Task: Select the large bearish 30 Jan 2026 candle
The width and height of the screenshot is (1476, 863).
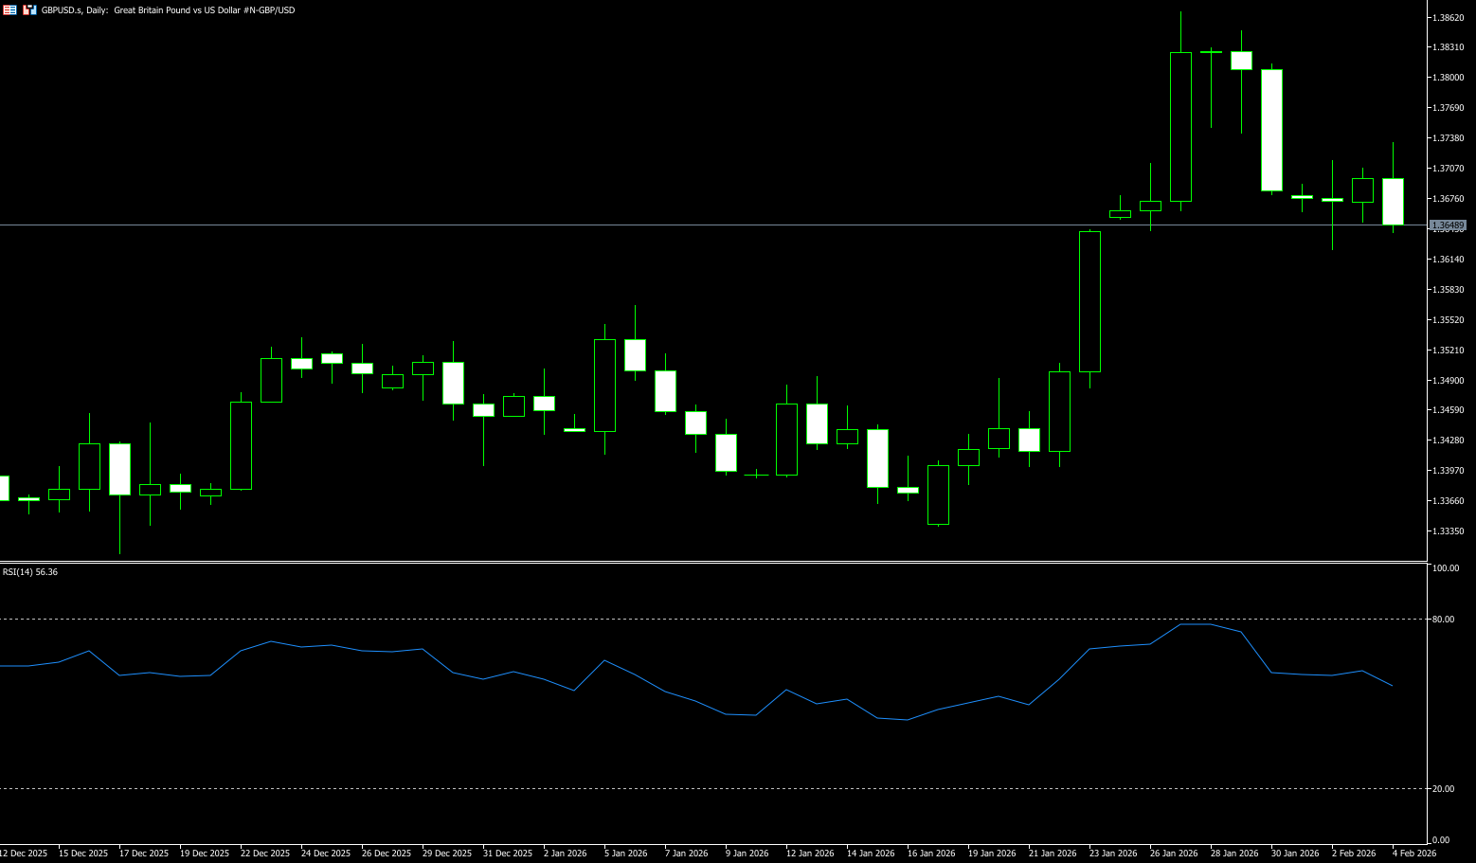Action: [1271, 131]
